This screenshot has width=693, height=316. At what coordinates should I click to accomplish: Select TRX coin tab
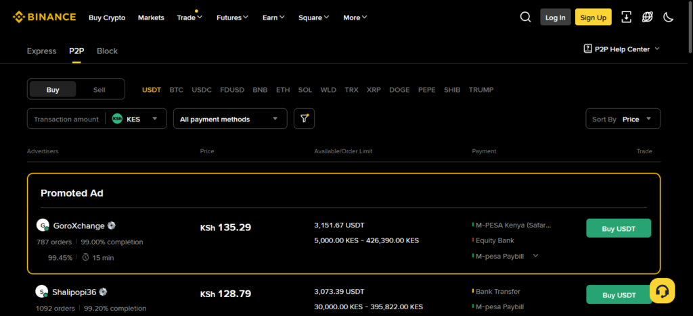[x=352, y=90]
